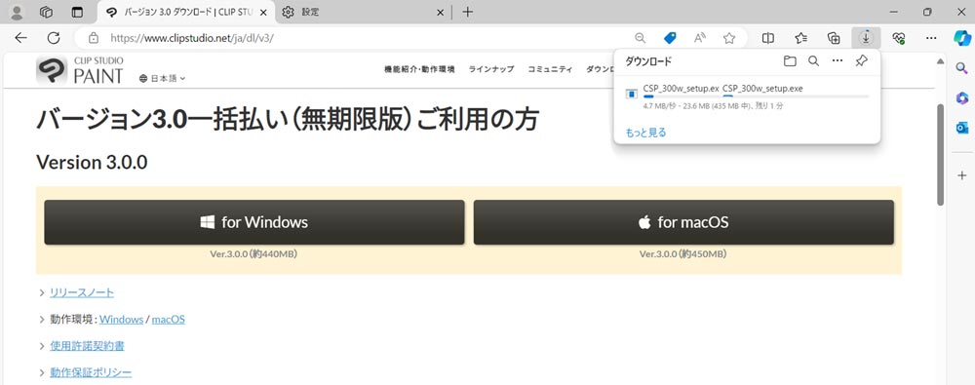Image resolution: width=975 pixels, height=385 pixels.
Task: Open the macOS system requirements link
Action: (x=169, y=319)
